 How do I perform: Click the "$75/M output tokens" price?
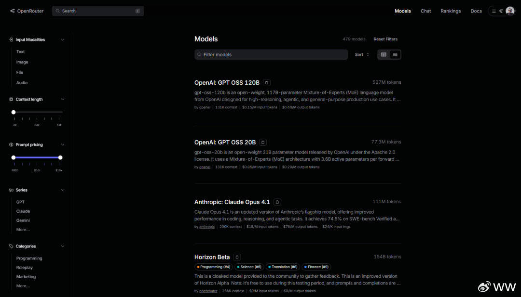(x=301, y=227)
